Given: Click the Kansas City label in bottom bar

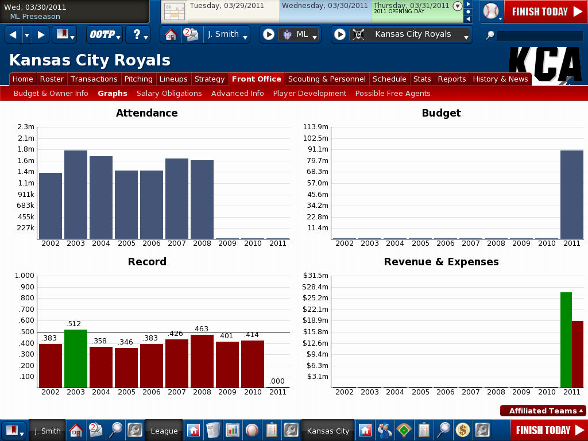Looking at the screenshot, I should tap(328, 431).
